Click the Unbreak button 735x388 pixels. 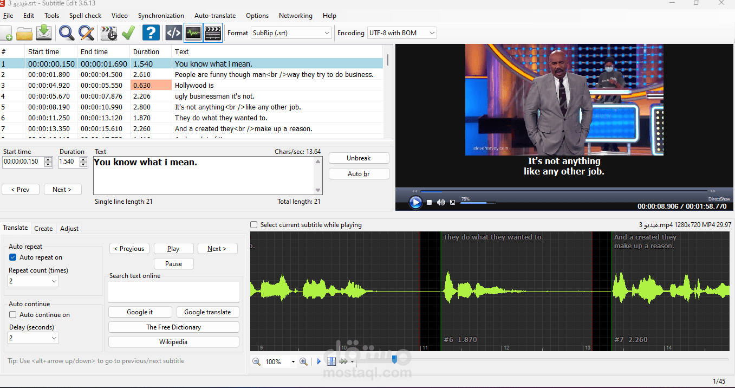pyautogui.click(x=359, y=158)
